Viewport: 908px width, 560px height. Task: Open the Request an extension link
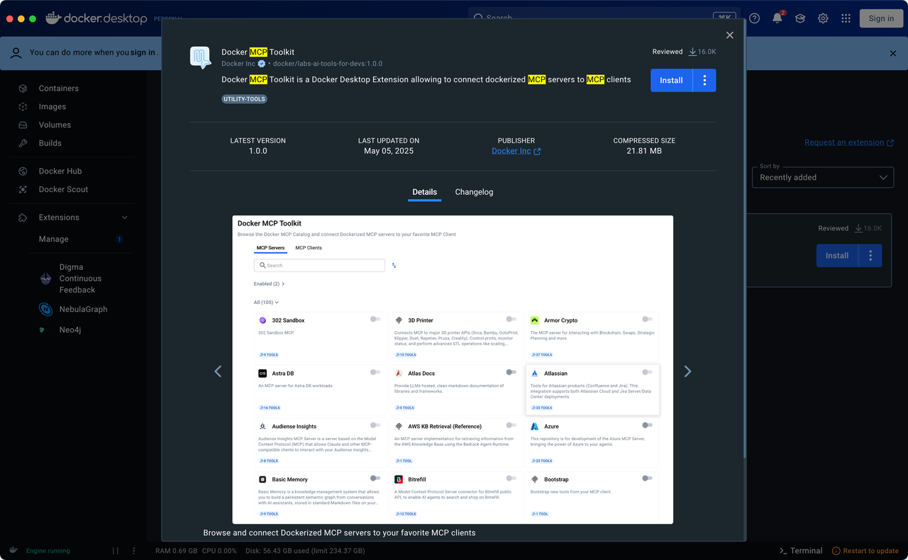tap(849, 142)
